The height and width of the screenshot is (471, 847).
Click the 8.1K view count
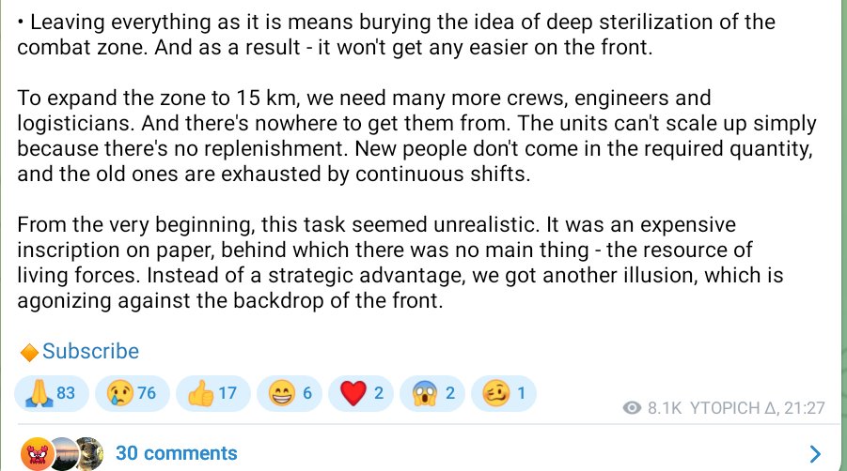pos(664,408)
